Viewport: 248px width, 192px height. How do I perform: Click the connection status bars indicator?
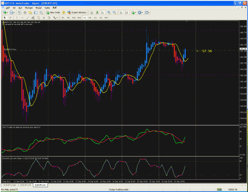pos(219,190)
